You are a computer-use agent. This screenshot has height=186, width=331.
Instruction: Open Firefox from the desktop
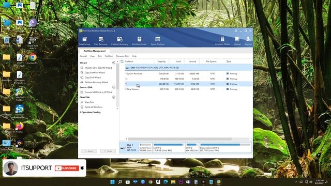(x=20, y=128)
